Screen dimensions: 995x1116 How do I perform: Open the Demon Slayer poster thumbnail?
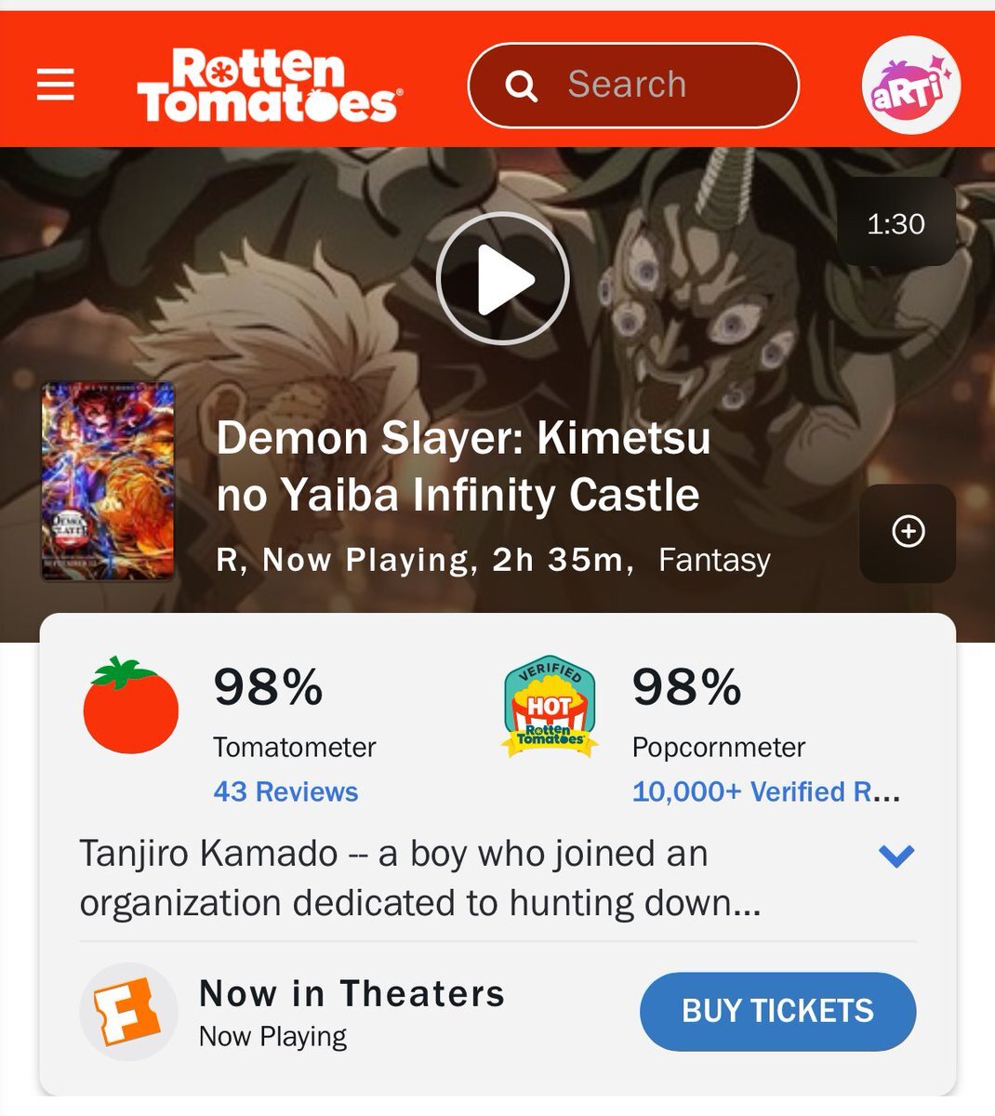click(108, 482)
